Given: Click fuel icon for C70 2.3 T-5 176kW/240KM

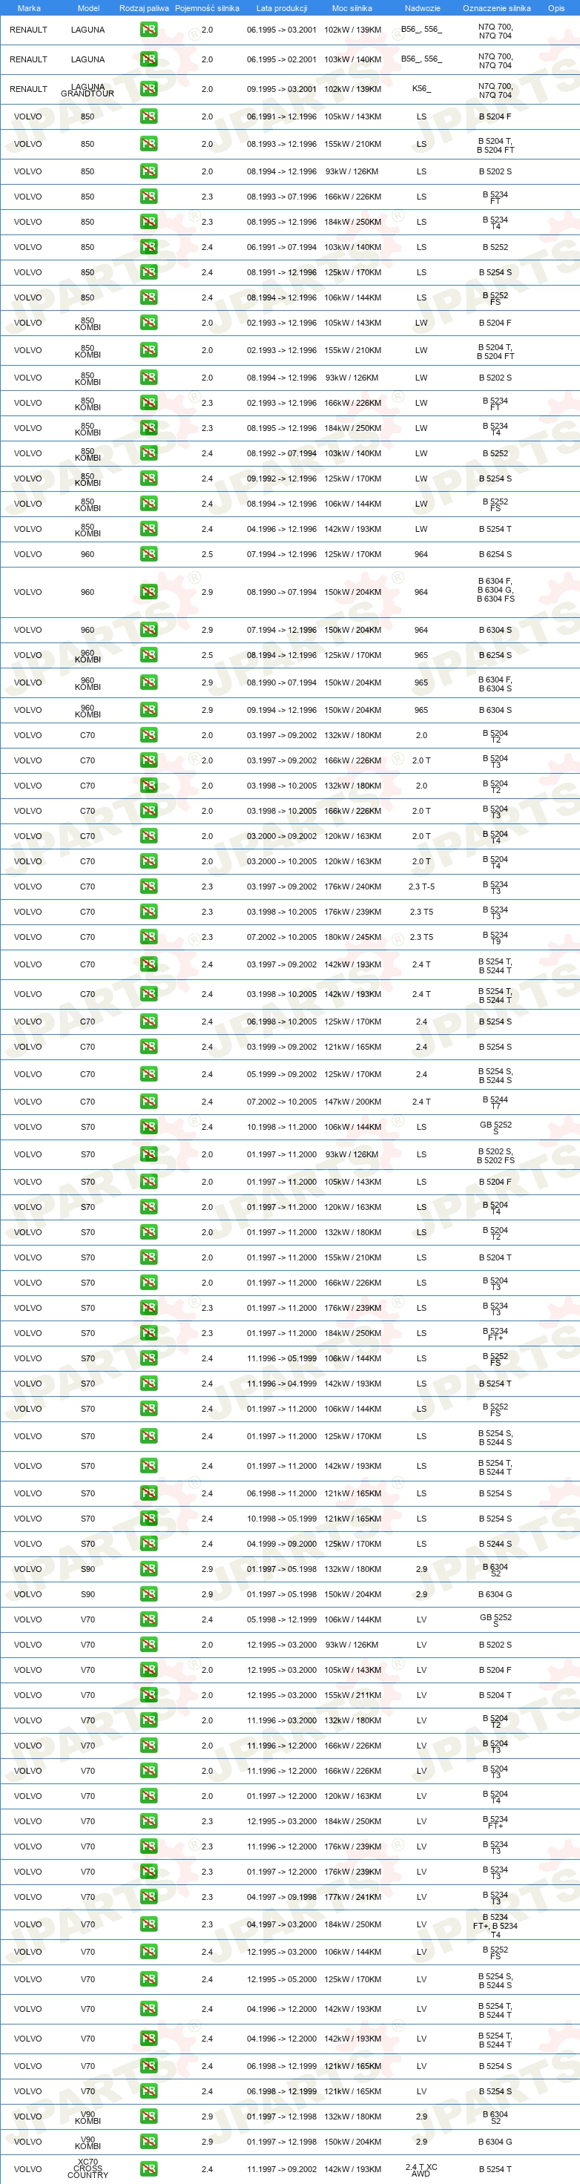Looking at the screenshot, I should 148,887.
